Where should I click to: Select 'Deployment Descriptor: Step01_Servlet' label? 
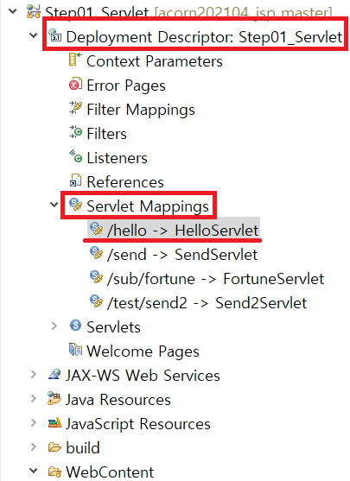[x=204, y=37]
